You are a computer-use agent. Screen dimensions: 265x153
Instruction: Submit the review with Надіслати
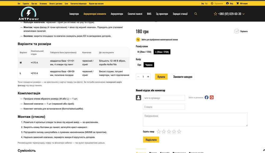pyautogui.click(x=151, y=140)
